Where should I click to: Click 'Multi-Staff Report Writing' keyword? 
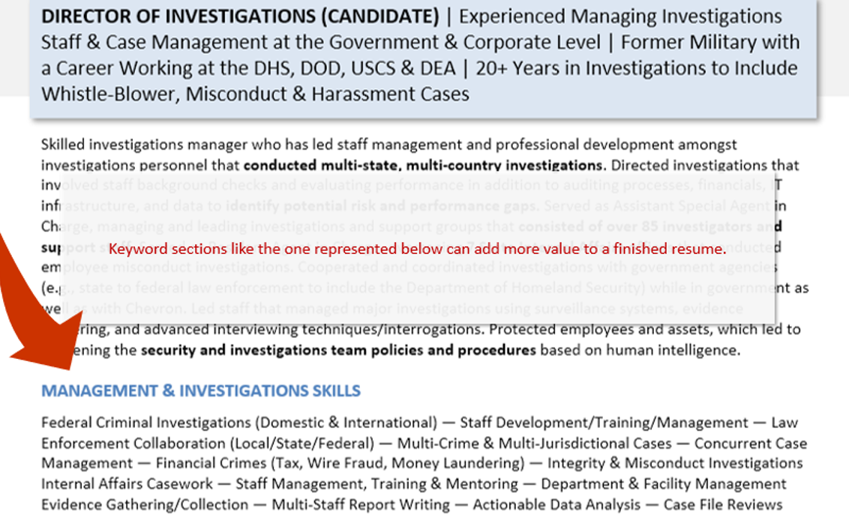point(361,504)
